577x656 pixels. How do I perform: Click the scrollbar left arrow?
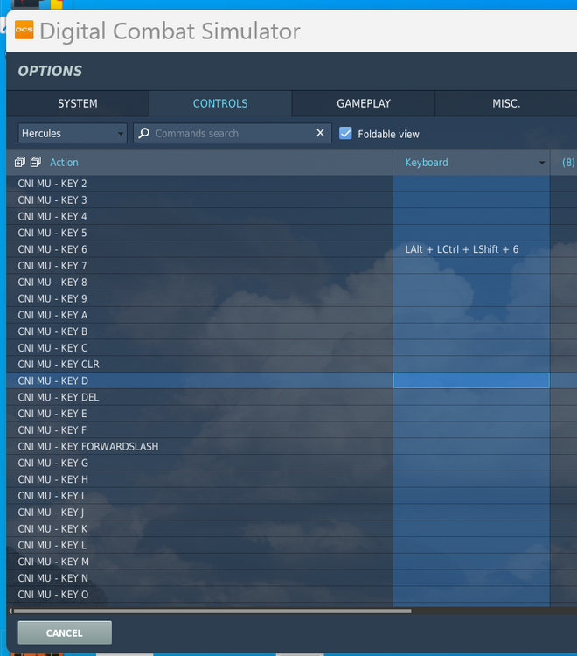pos(10,611)
